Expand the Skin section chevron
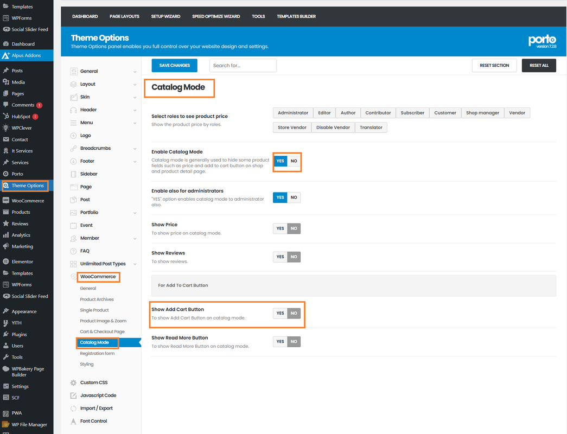The height and width of the screenshot is (434, 567). coord(135,97)
